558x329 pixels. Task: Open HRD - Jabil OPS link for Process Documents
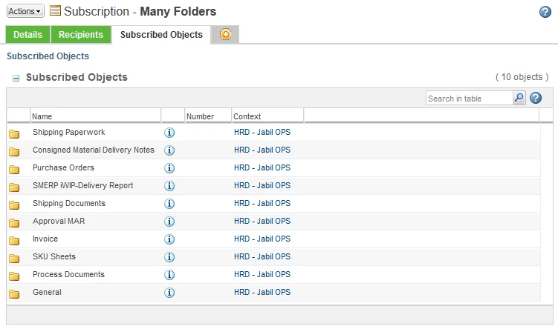pos(262,274)
